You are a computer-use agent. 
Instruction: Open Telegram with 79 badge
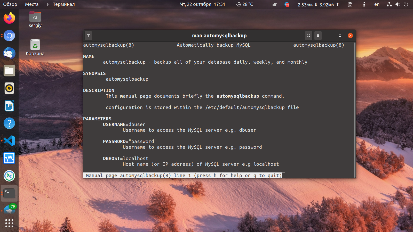(x=9, y=210)
